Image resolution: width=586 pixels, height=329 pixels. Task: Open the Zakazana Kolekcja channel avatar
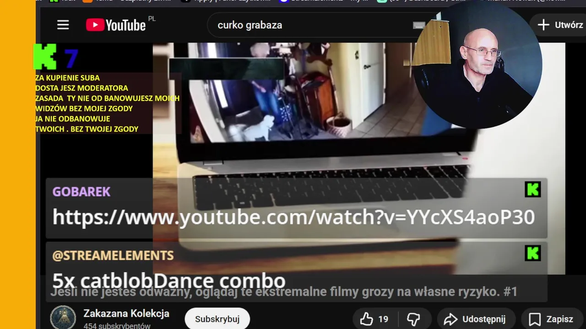(63, 317)
